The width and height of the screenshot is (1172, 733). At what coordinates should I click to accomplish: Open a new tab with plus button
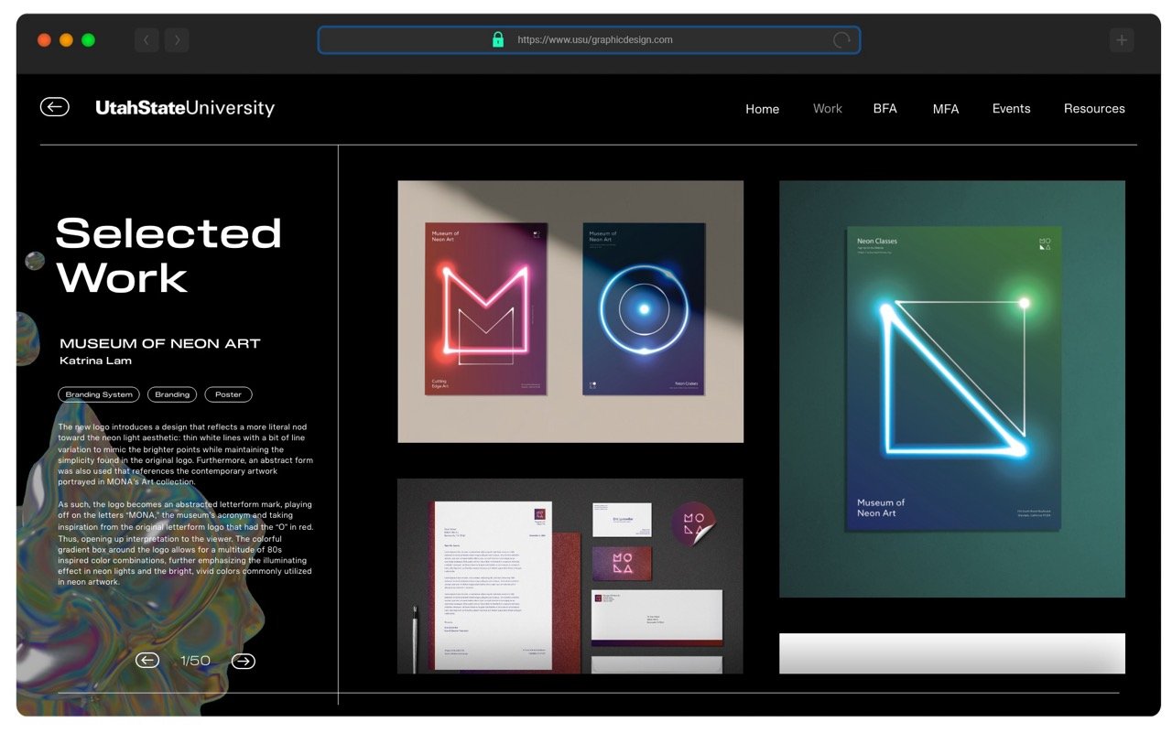1122,39
